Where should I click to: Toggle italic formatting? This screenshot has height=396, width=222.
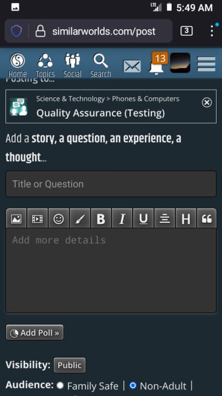click(x=122, y=218)
